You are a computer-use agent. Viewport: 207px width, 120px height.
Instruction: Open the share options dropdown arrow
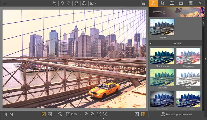click(95, 3)
